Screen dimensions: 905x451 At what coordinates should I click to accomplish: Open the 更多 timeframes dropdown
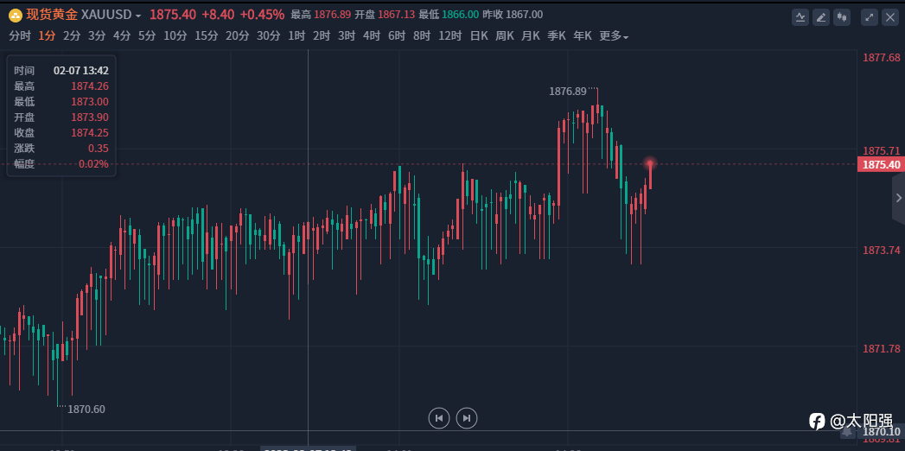pos(614,36)
